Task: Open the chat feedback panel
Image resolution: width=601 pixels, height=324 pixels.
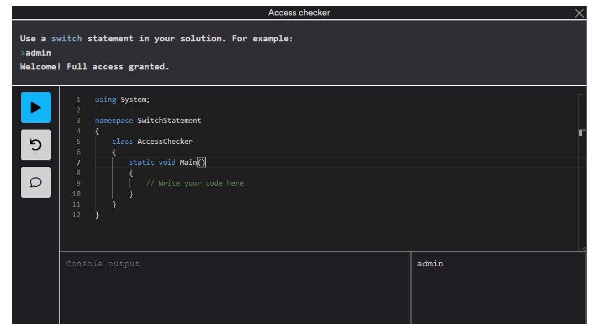Action: coord(35,182)
